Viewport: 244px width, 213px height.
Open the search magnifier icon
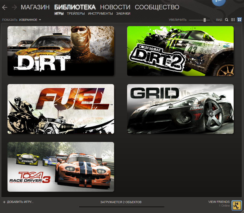pyautogui.click(x=227, y=20)
